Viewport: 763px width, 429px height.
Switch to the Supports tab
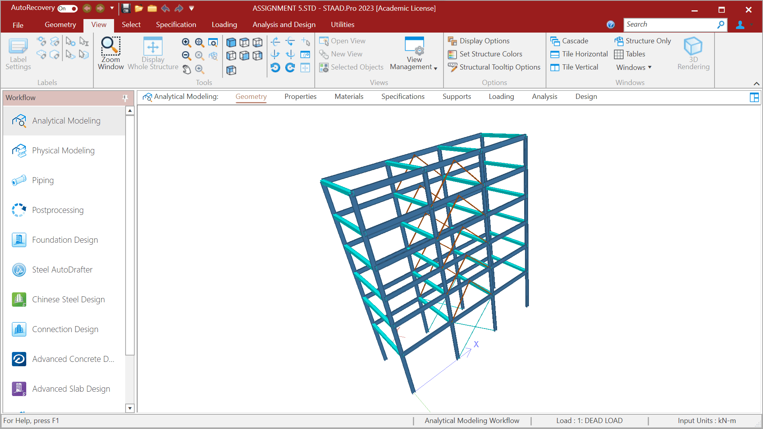coord(457,97)
